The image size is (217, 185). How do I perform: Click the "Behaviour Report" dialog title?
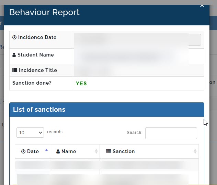pos(44,12)
